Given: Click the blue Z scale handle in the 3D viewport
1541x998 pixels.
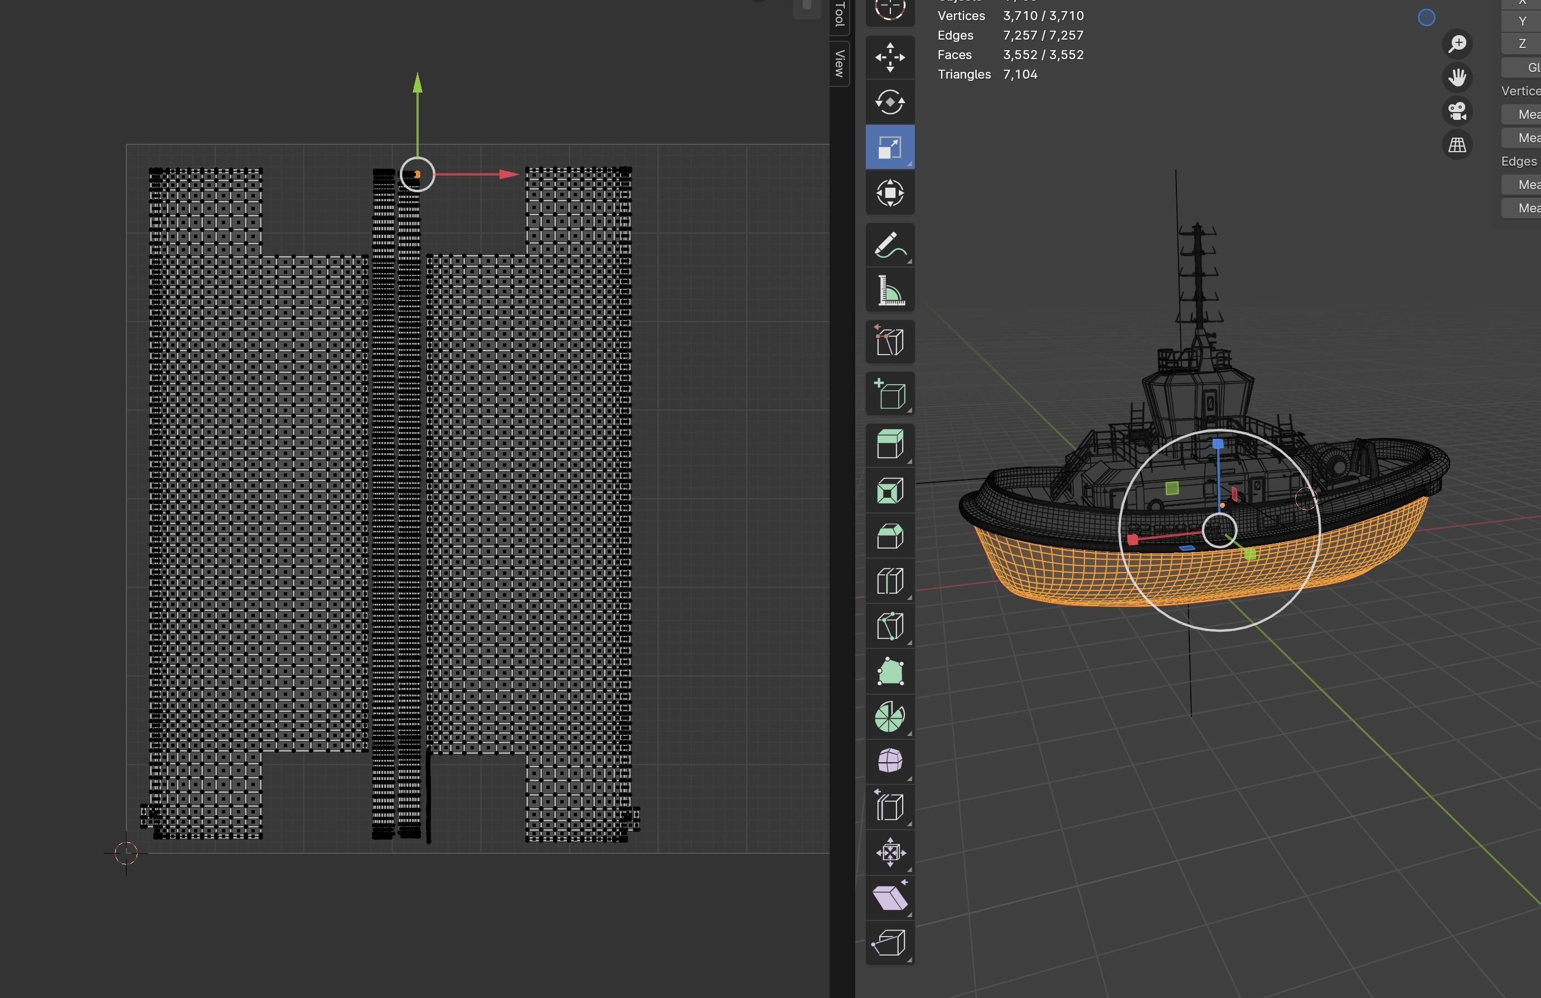Looking at the screenshot, I should 1218,444.
